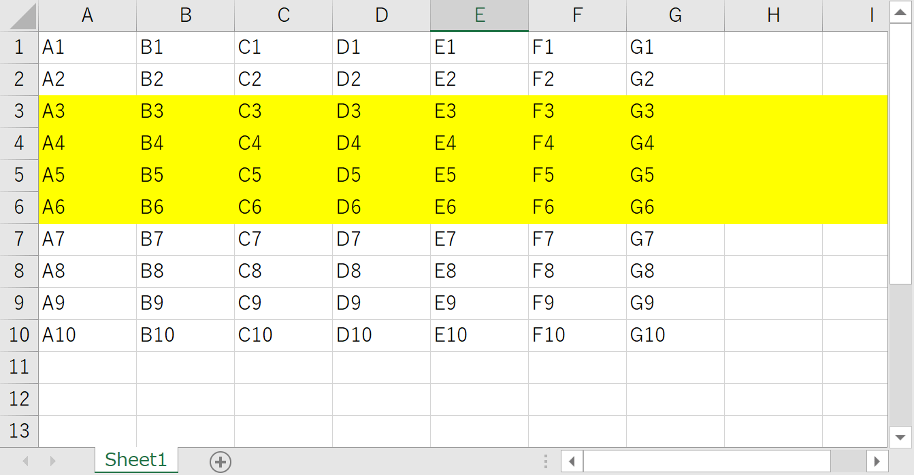The image size is (914, 475).
Task: Select row 10 header
Action: [x=19, y=335]
